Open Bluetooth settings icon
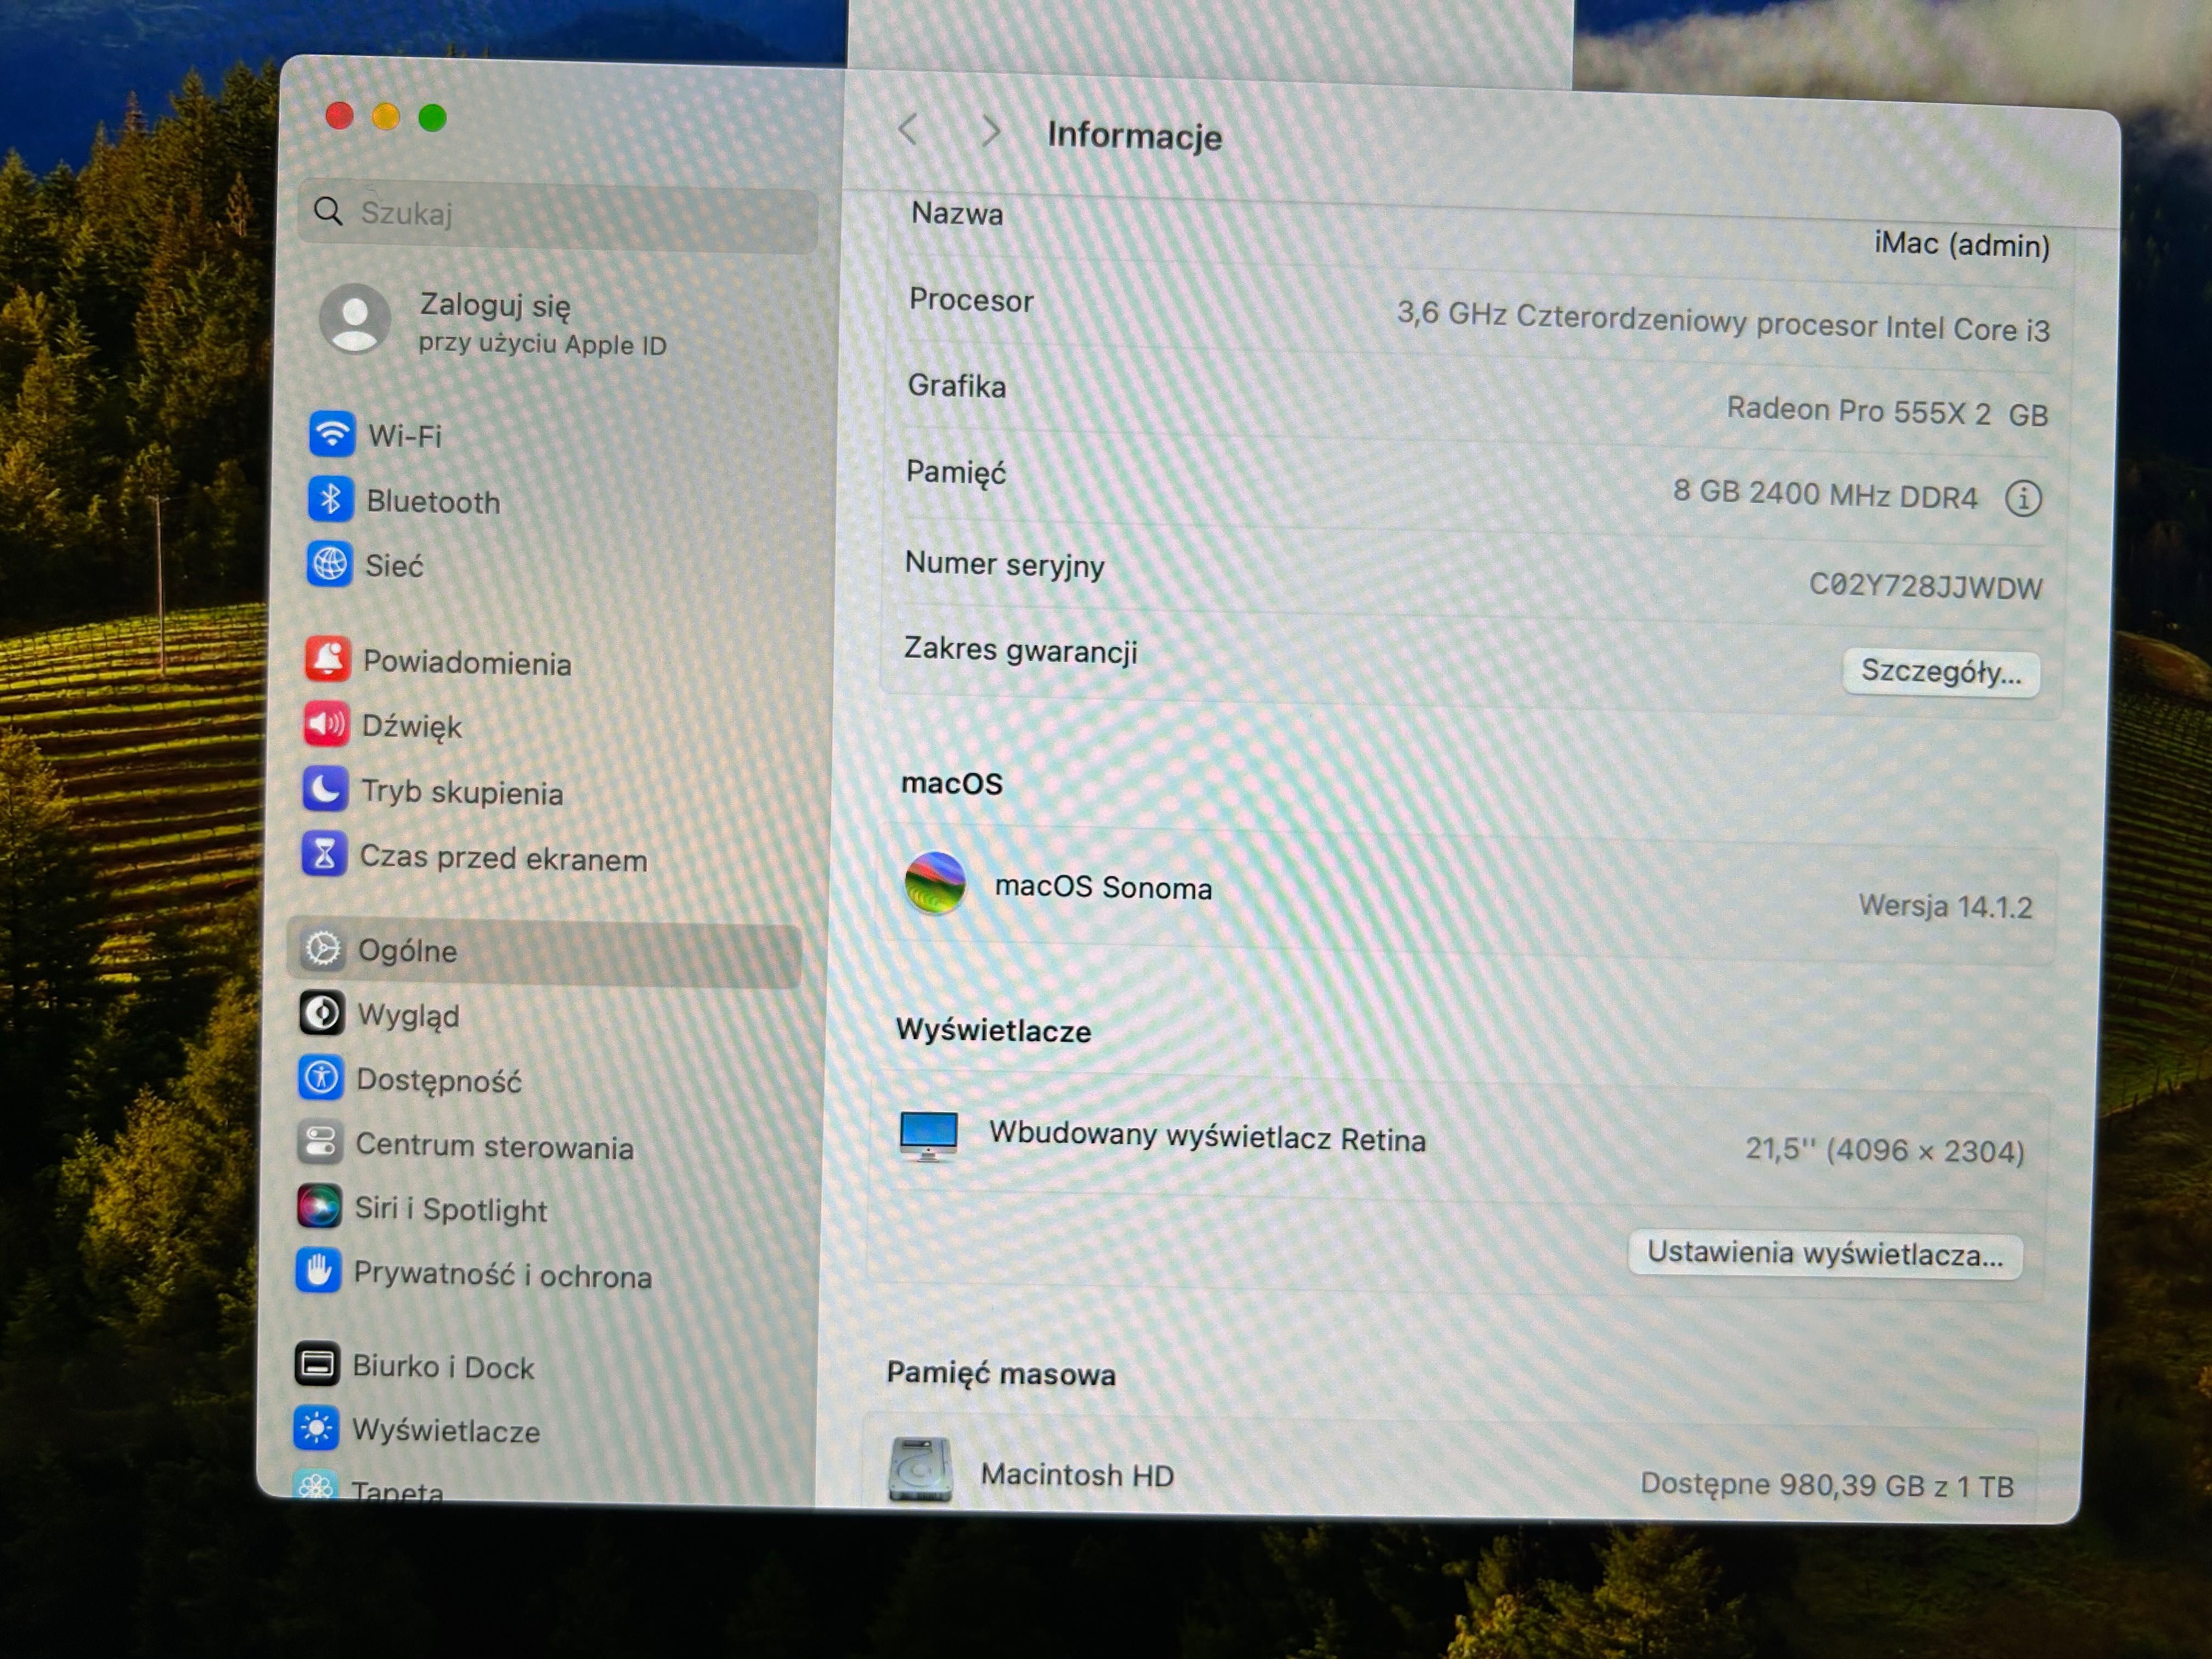The width and height of the screenshot is (2212, 1659). pyautogui.click(x=330, y=499)
